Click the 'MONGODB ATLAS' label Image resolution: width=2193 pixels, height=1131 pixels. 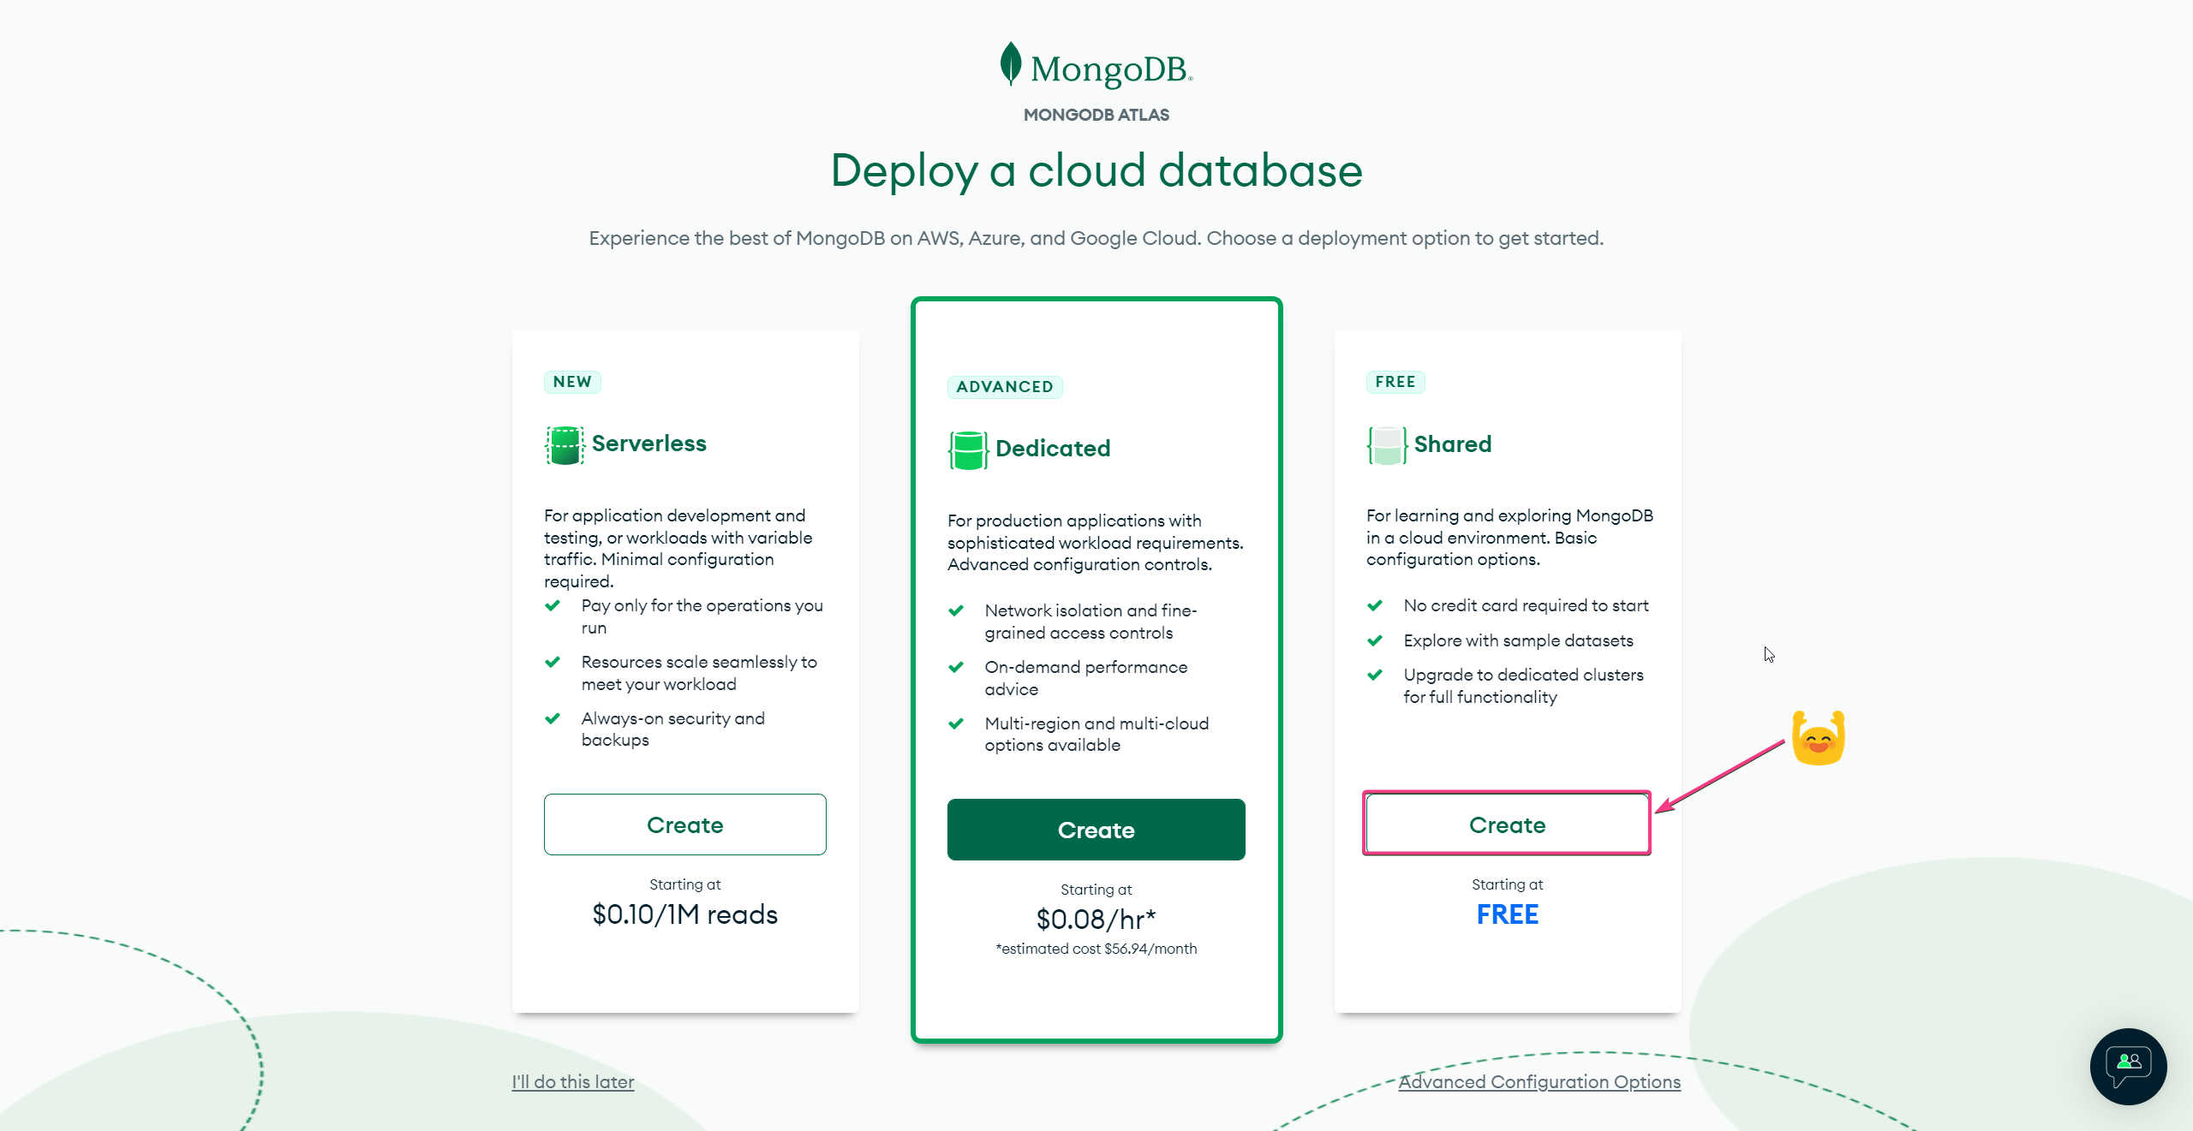[x=1096, y=115]
